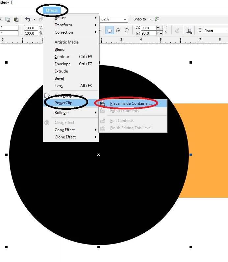
Task: Open the outline width None dropdown
Action: pos(215,30)
